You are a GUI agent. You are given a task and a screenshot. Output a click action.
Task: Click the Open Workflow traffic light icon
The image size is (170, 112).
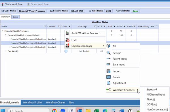point(28,5)
